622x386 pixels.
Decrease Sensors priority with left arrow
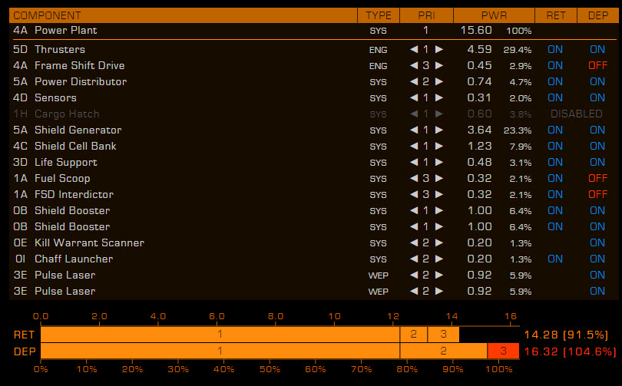point(414,98)
